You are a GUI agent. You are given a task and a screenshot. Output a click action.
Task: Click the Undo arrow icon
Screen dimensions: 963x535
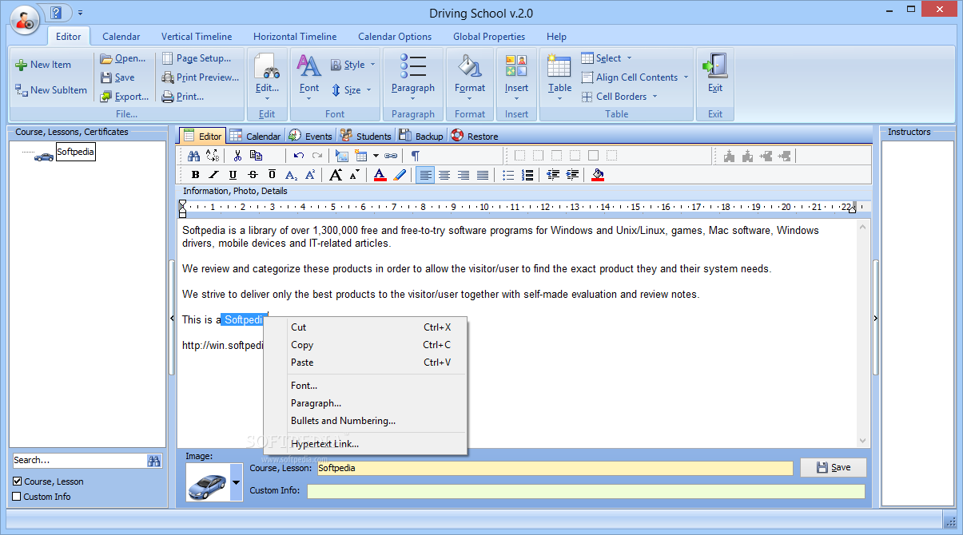tap(299, 156)
